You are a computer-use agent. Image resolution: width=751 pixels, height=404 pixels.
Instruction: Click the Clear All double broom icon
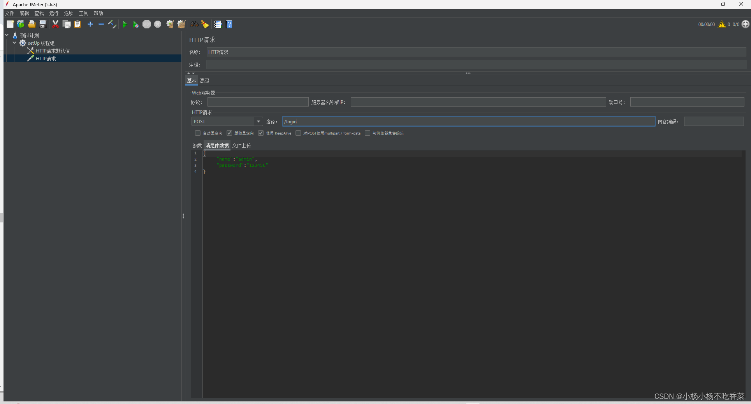click(181, 24)
